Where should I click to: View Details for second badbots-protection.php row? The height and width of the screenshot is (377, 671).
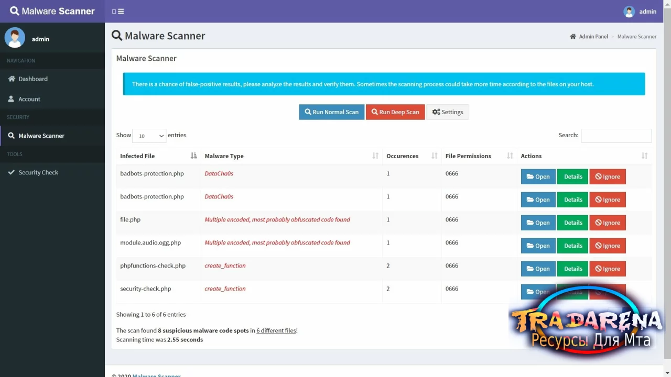click(x=572, y=199)
